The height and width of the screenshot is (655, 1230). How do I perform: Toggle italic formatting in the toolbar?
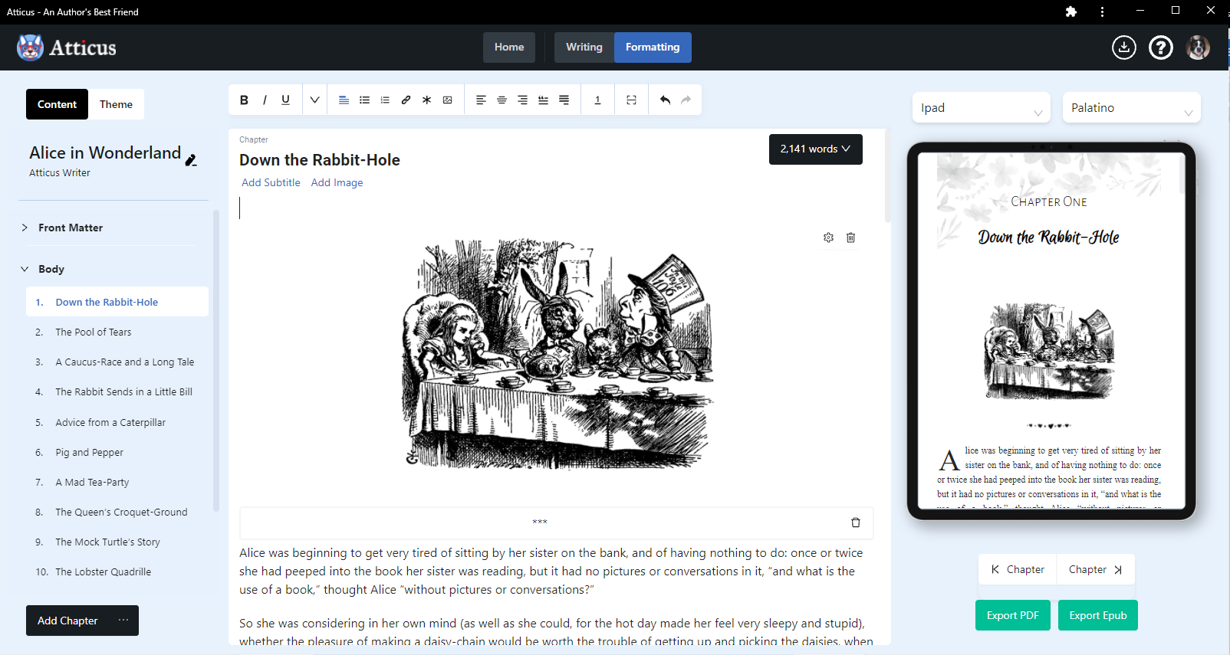(265, 100)
